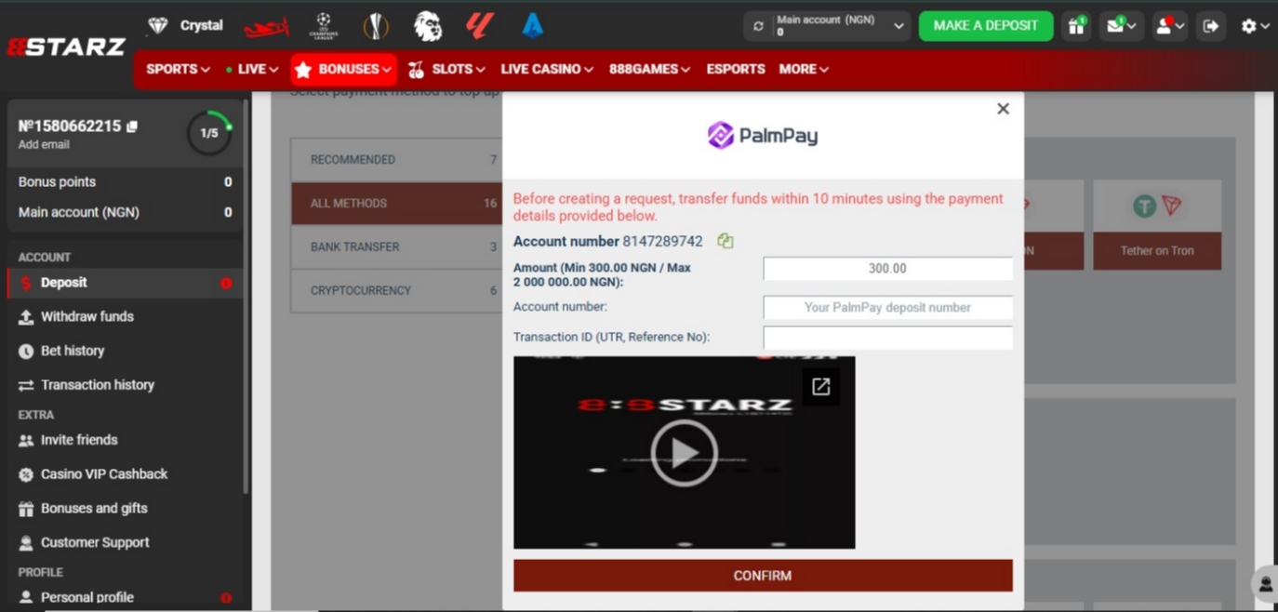Viewport: 1278px width, 612px height.
Task: Select the Bank Transfer tab
Action: (396, 246)
